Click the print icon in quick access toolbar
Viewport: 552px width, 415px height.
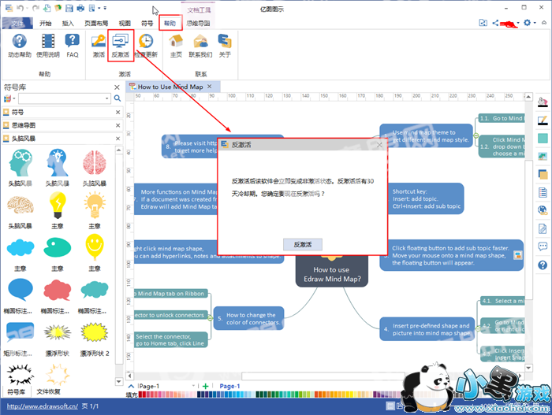click(x=80, y=8)
